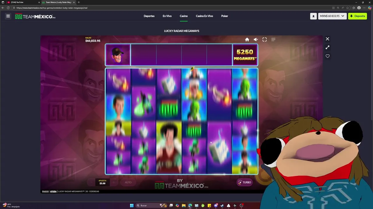Viewport: 373px width, 209px height.
Task: Open File Explorer from the taskbar
Action: pyautogui.click(x=184, y=206)
